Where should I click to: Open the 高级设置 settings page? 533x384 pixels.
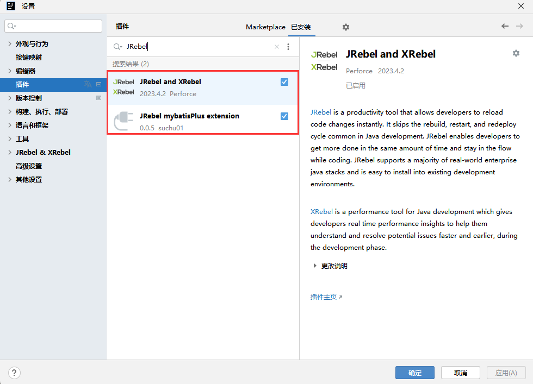click(x=28, y=166)
